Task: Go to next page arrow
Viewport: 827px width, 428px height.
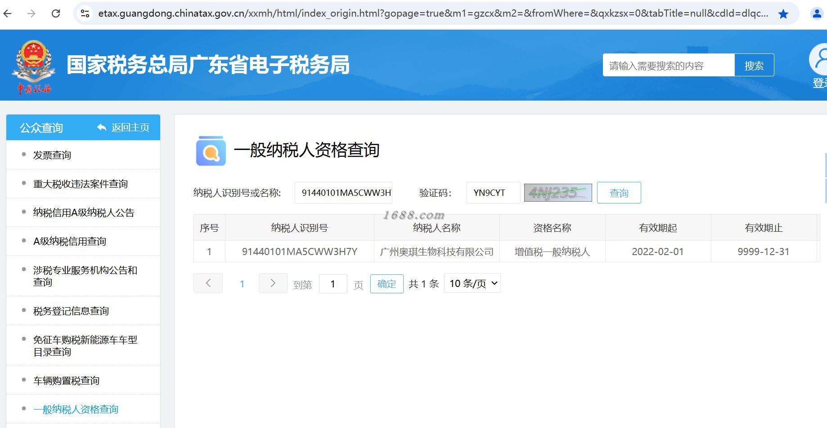Action: coord(273,283)
